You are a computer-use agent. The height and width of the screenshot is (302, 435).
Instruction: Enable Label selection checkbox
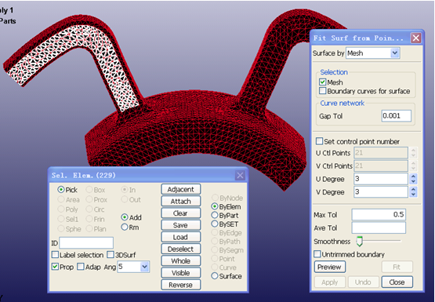(x=55, y=254)
